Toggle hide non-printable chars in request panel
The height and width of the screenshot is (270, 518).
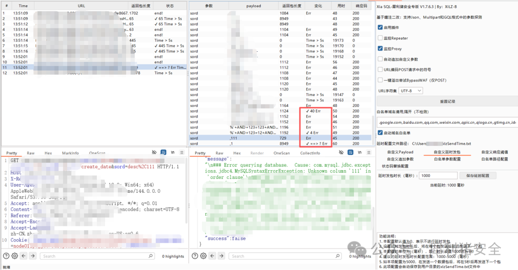coord(154,152)
